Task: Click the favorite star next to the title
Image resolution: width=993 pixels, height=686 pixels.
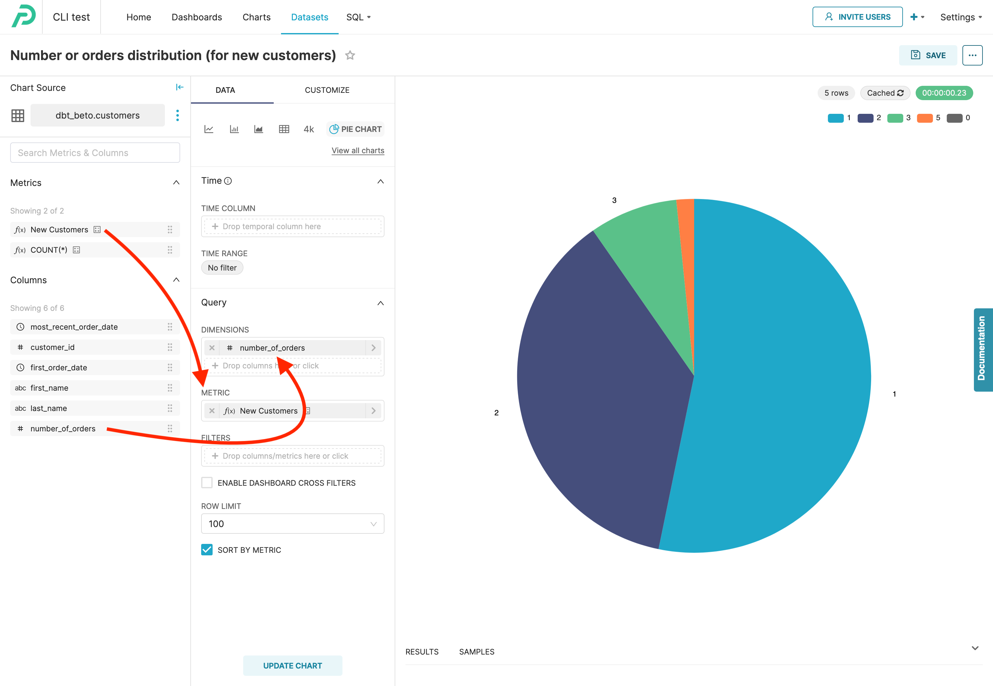Action: click(x=350, y=55)
